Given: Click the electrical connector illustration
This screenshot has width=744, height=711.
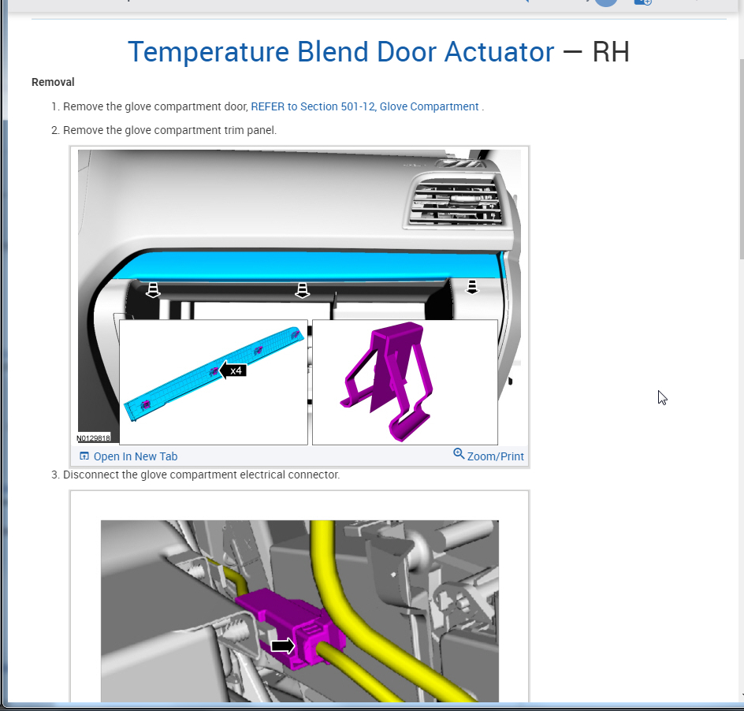Looking at the screenshot, I should pos(299,611).
